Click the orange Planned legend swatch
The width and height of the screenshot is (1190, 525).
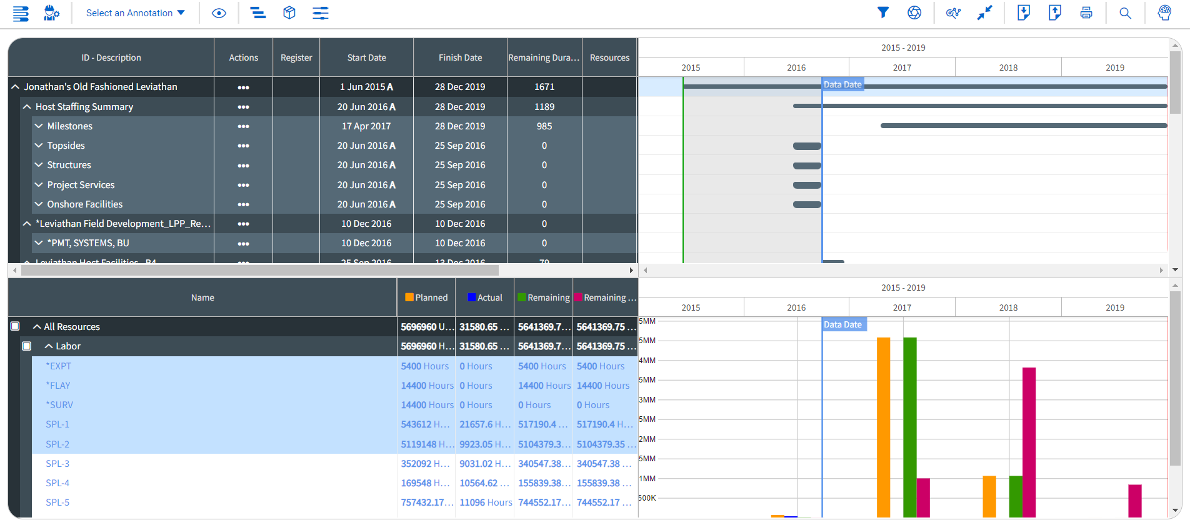tap(409, 297)
